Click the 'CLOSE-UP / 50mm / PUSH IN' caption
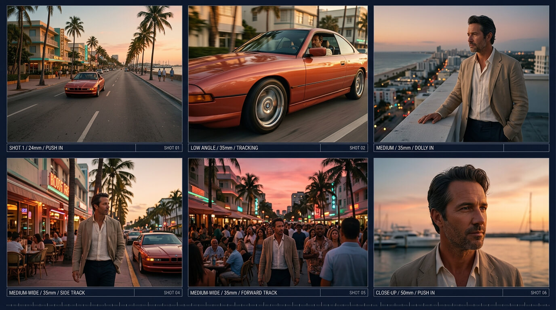The width and height of the screenshot is (556, 310). coord(405,293)
